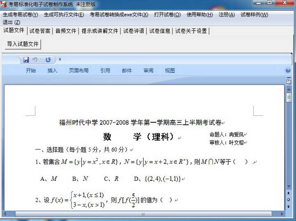The height and width of the screenshot is (221, 296).
Task: Click the 导入试题文件 button
Action: 23,44
